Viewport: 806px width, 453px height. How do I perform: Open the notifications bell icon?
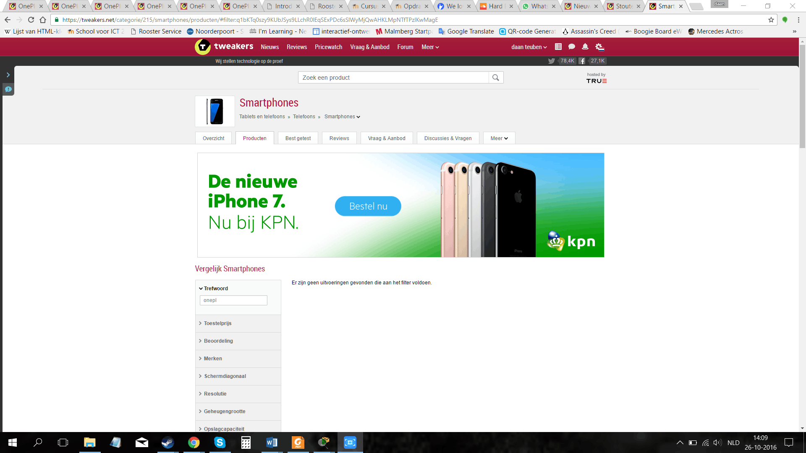[585, 47]
